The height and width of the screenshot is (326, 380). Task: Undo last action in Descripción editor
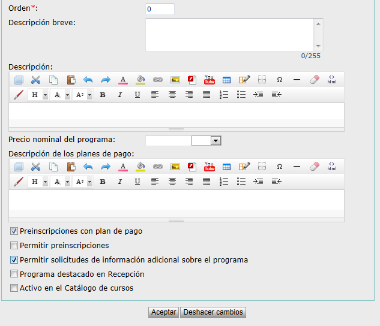[88, 80]
